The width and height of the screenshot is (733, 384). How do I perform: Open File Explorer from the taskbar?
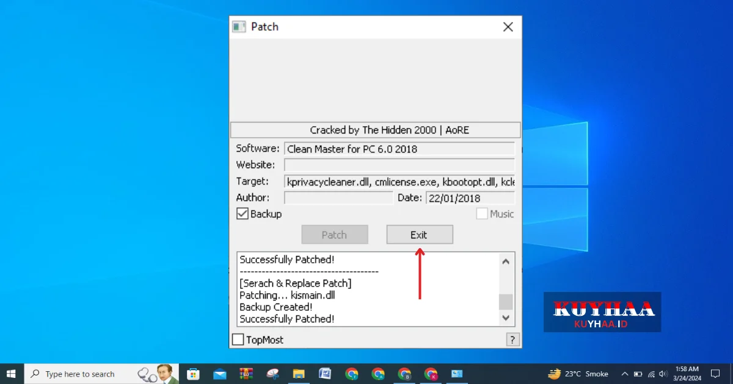pyautogui.click(x=299, y=374)
